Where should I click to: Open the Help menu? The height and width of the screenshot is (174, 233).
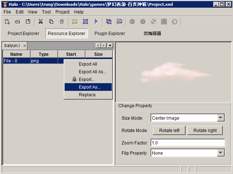(79, 12)
